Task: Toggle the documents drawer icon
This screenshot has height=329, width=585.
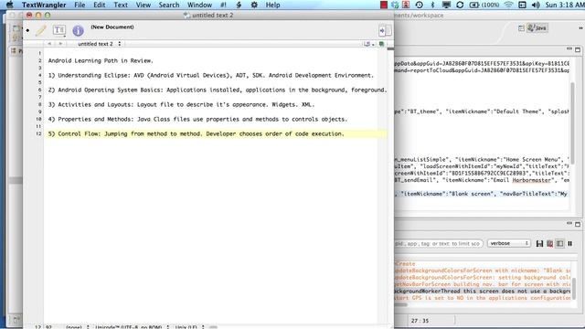Action: click(385, 30)
